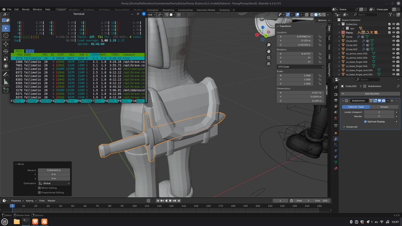Open the Orientation Global dropdown in the Move panel

click(54, 183)
